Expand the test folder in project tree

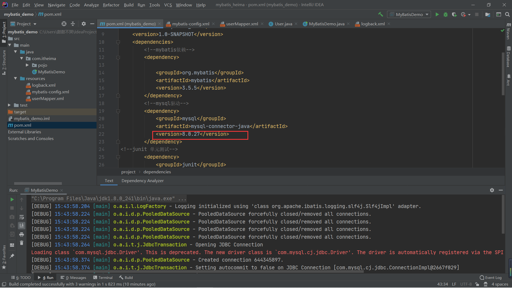[x=9, y=105]
